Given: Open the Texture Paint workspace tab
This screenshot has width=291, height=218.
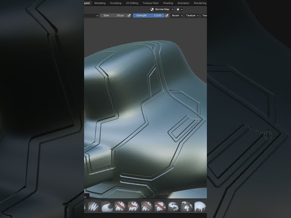Looking at the screenshot, I should click(x=151, y=3).
